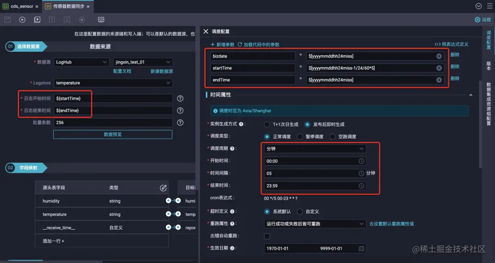Select 系统默认 timeout radio button
495x263 pixels.
(267, 212)
